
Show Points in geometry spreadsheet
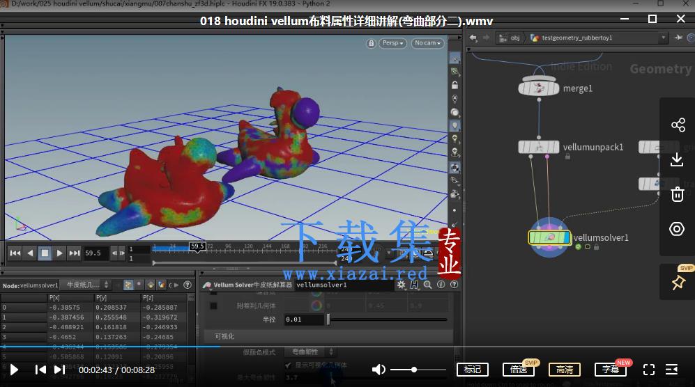[128, 285]
